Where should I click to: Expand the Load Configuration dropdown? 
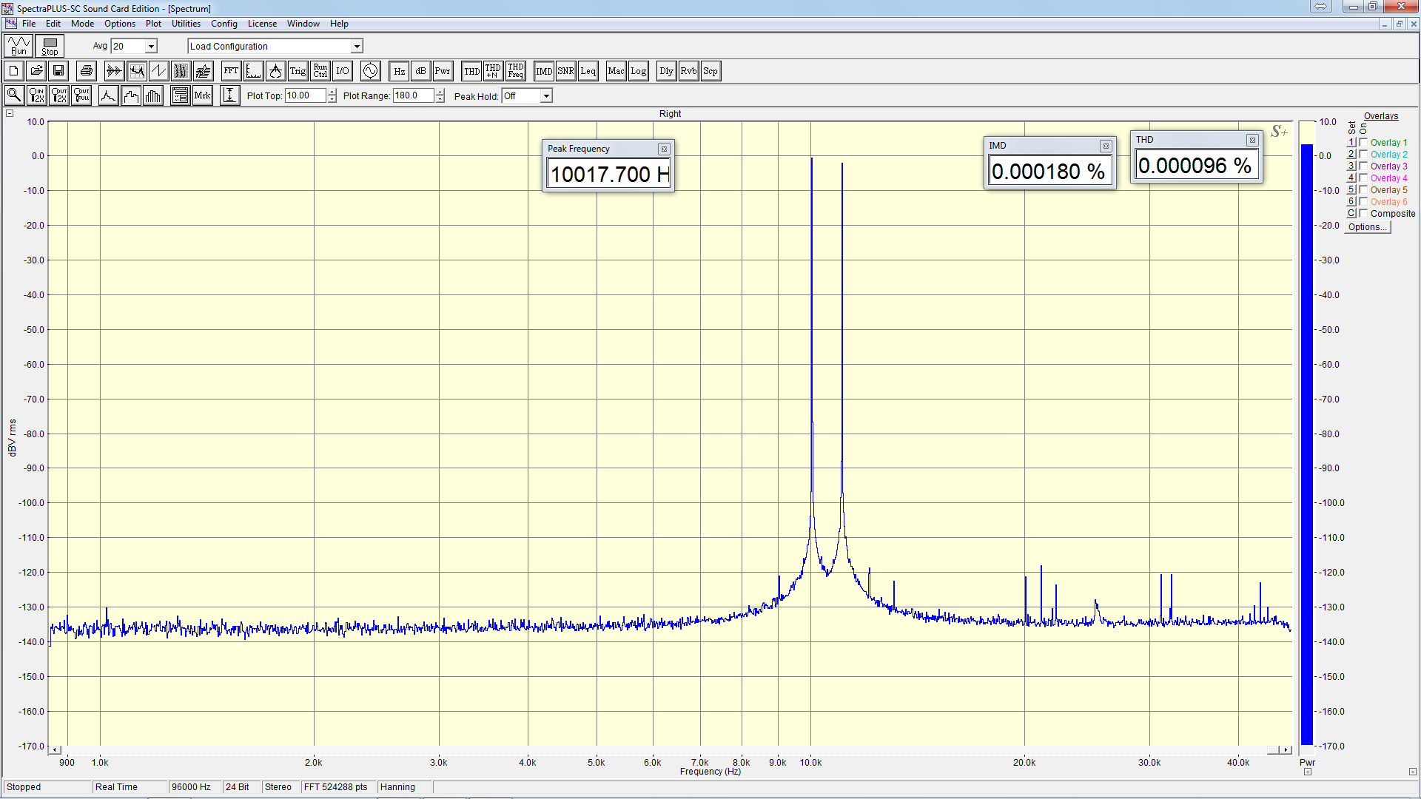click(x=356, y=47)
